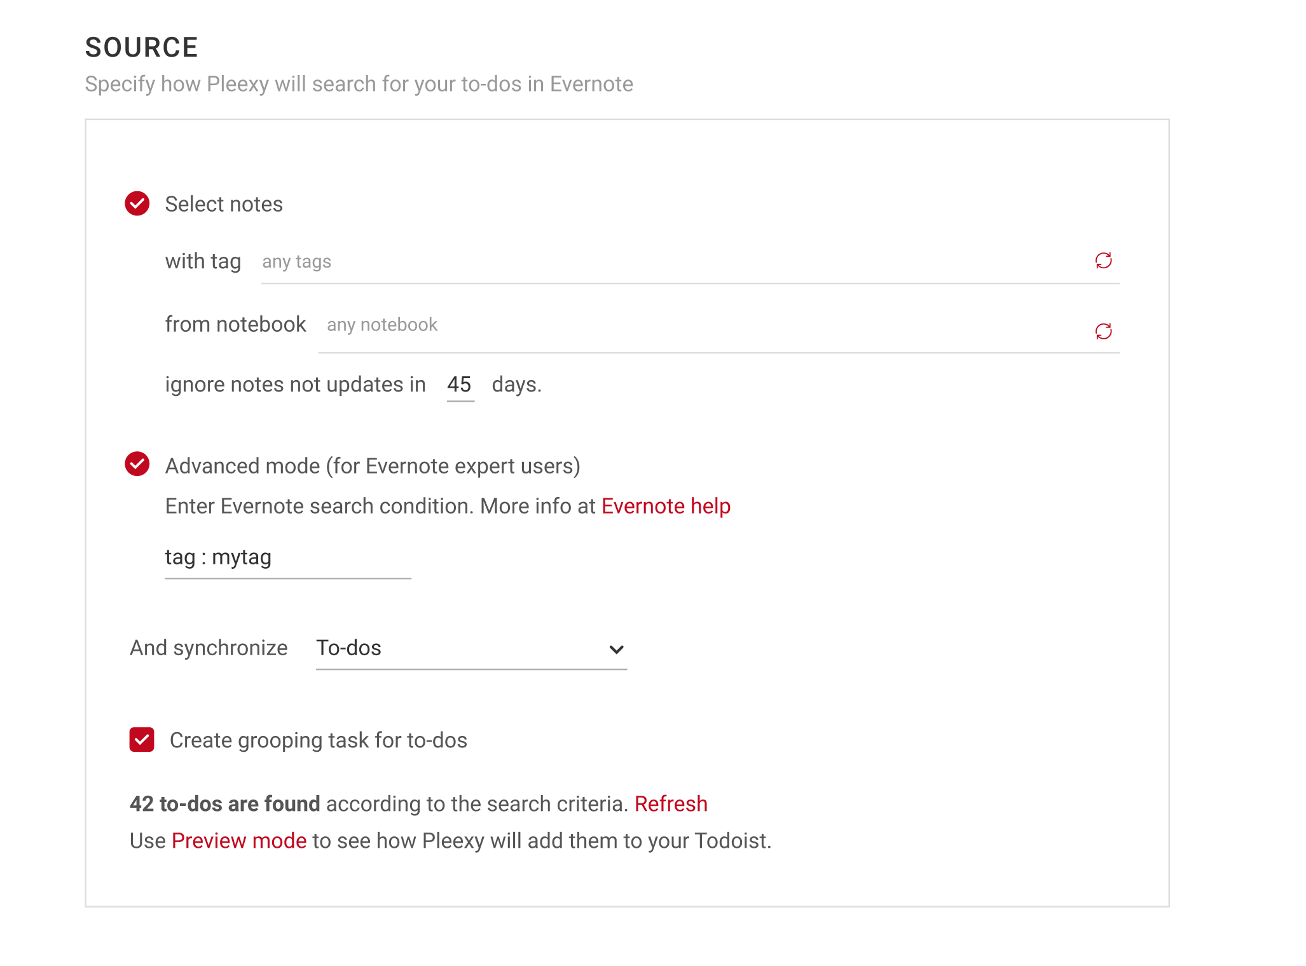Click the Refresh link for search results
This screenshot has height=966, width=1306.
pyautogui.click(x=671, y=804)
